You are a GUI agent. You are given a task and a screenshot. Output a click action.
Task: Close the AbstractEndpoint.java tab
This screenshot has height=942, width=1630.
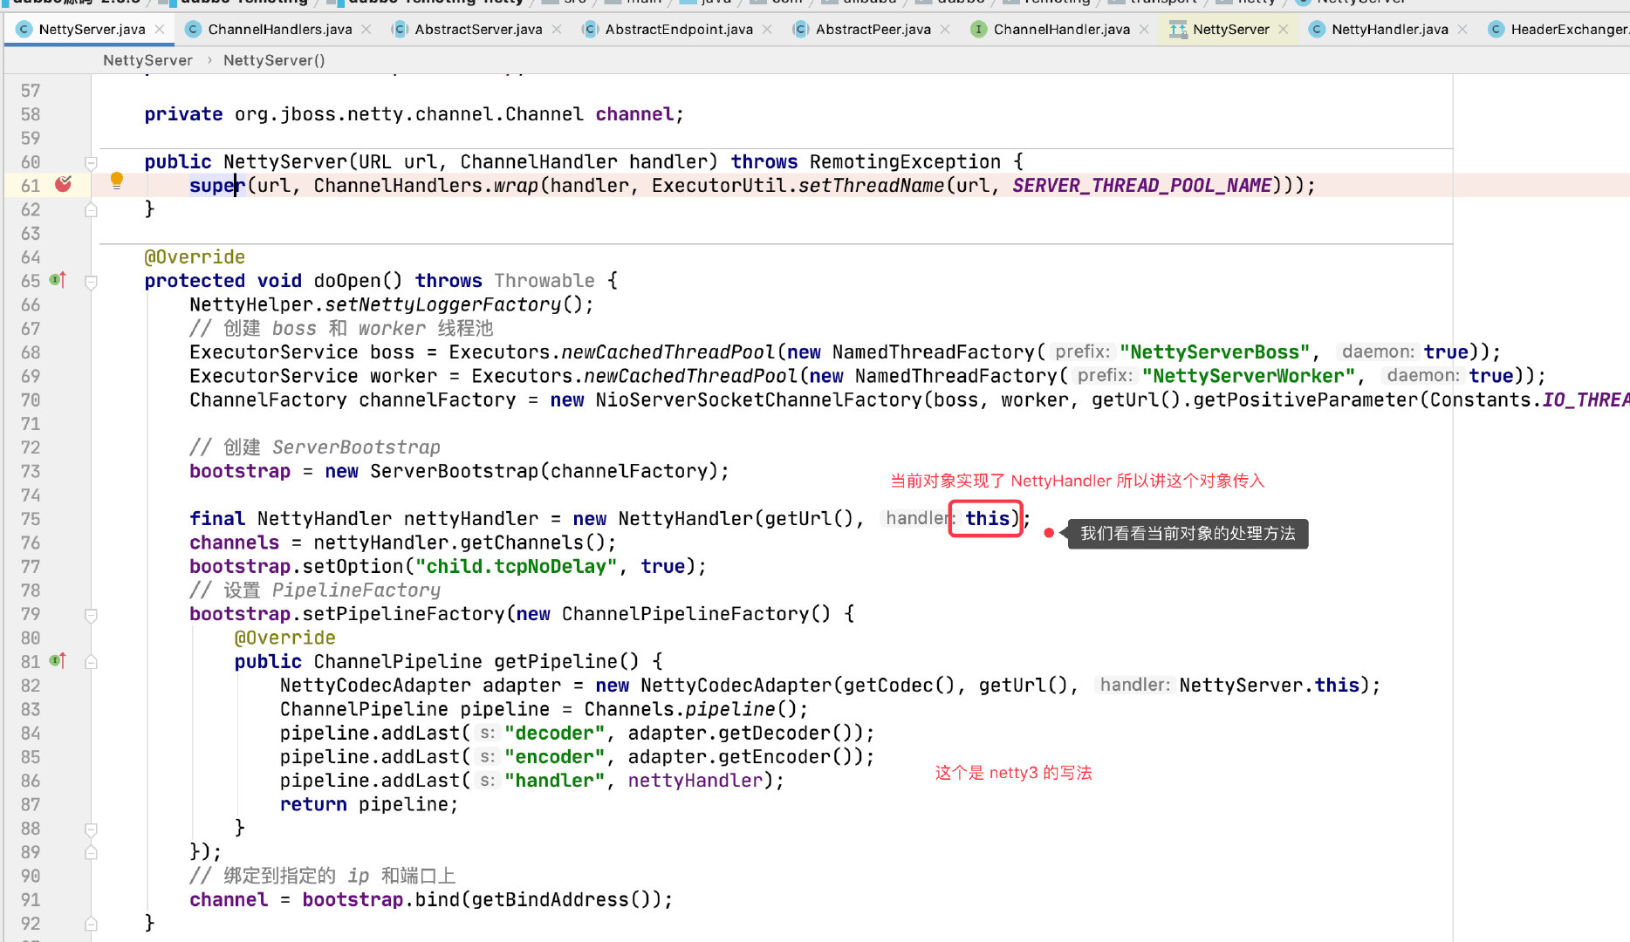coord(767,29)
